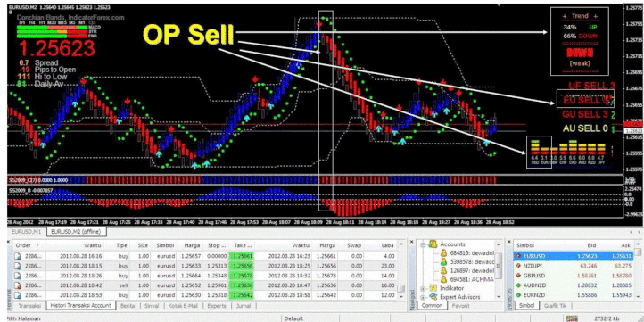Switch to the Sinyal tab
Screen dimensions: 644x322
pyautogui.click(x=152, y=306)
